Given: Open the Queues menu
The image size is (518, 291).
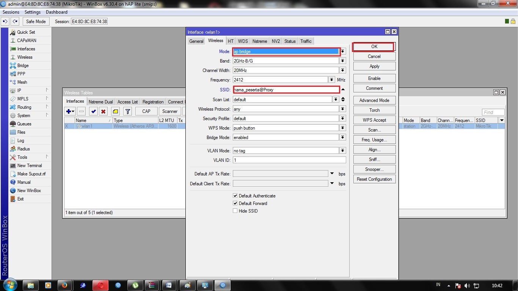Looking at the screenshot, I should 24,124.
